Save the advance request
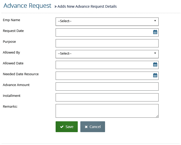Image resolution: width=181 pixels, height=145 pixels. [x=67, y=127]
